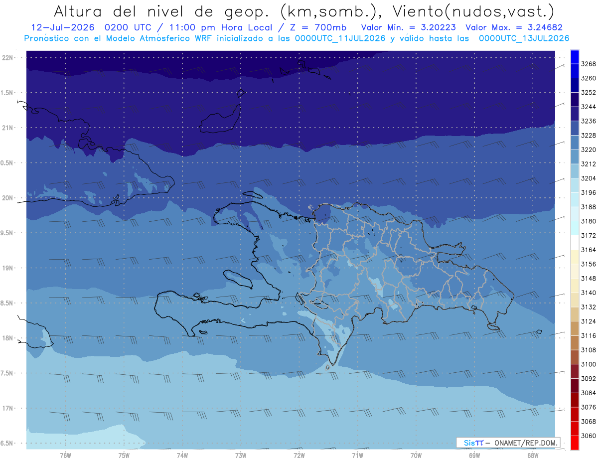Viewport: 598px width, 462px height.
Task: Click the colorbar value 3092
Action: coord(589,379)
